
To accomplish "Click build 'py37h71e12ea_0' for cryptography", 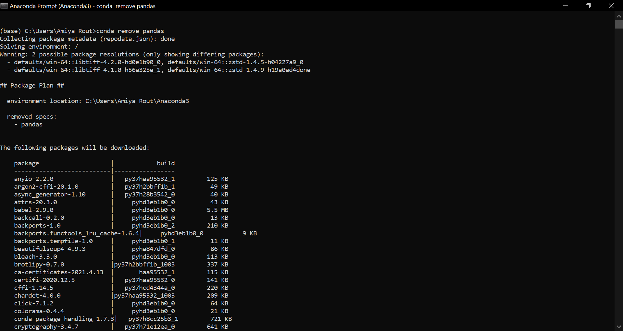I will click(x=150, y=327).
